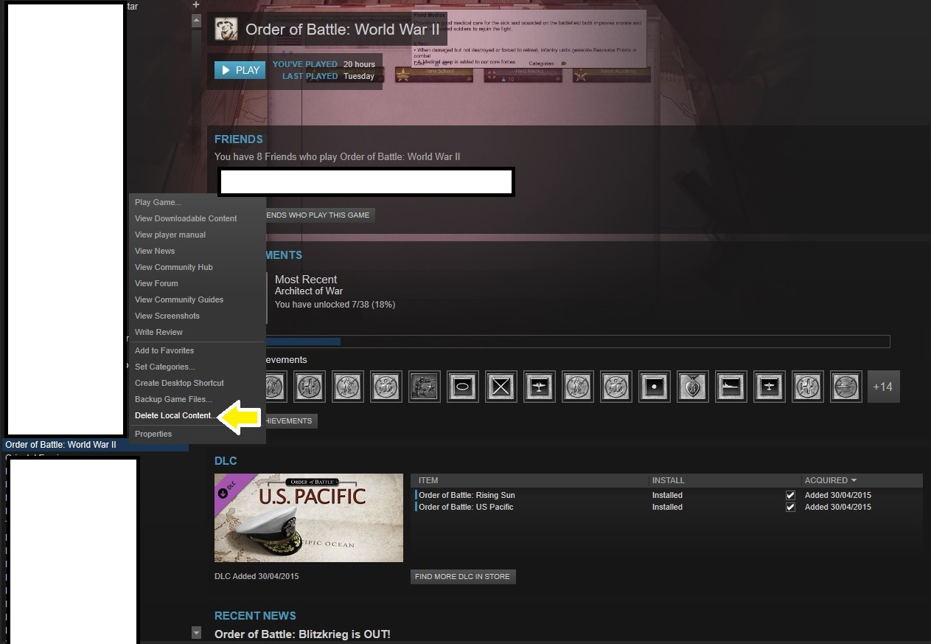Open the U.S. Pacific DLC thumbnail image

pyautogui.click(x=309, y=518)
